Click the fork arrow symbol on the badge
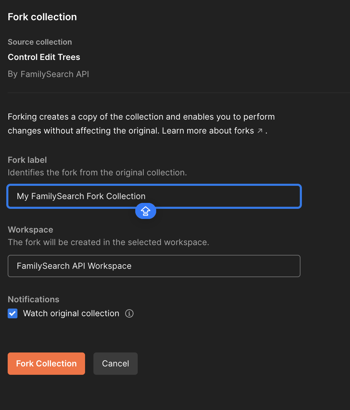The height and width of the screenshot is (410, 350). click(x=145, y=211)
